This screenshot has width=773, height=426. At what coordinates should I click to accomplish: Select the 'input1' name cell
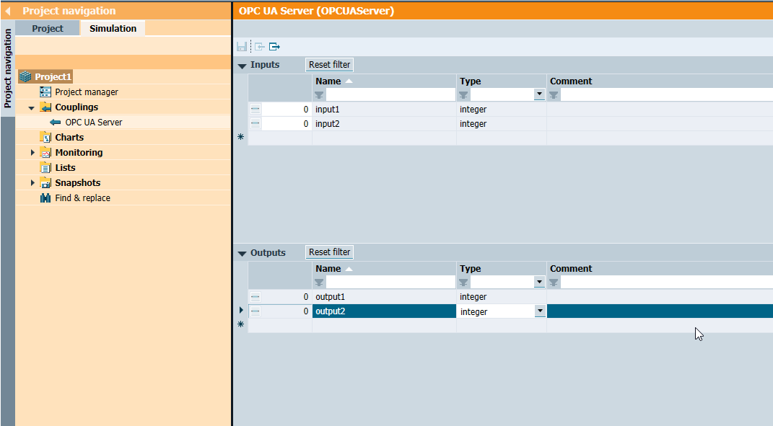384,110
